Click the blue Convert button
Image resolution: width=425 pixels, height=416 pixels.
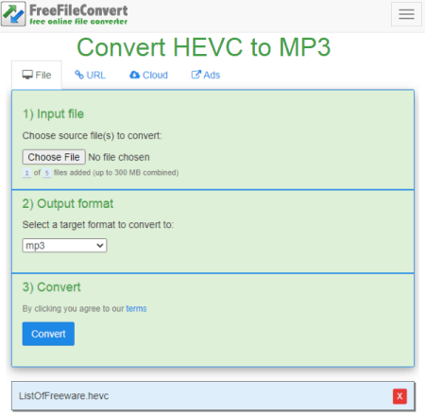pyautogui.click(x=48, y=334)
